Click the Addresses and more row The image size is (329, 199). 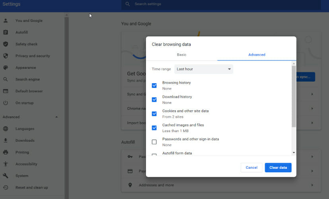221,185
